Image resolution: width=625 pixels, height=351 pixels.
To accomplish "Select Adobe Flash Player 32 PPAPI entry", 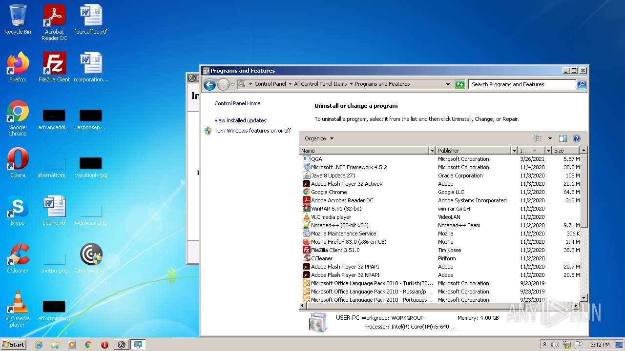I will 439,267.
